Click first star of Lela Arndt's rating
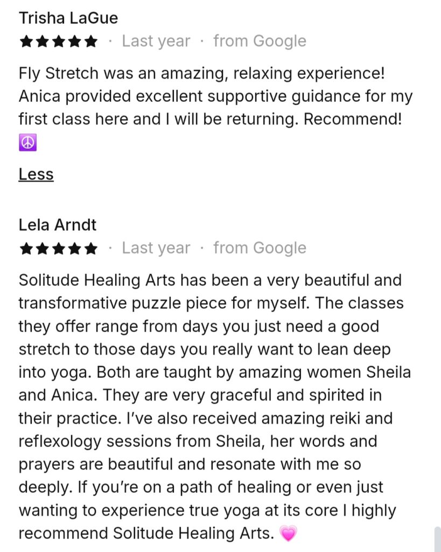The width and height of the screenshot is (441, 552). 26,249
